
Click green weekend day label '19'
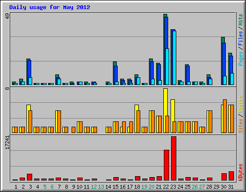(144, 187)
